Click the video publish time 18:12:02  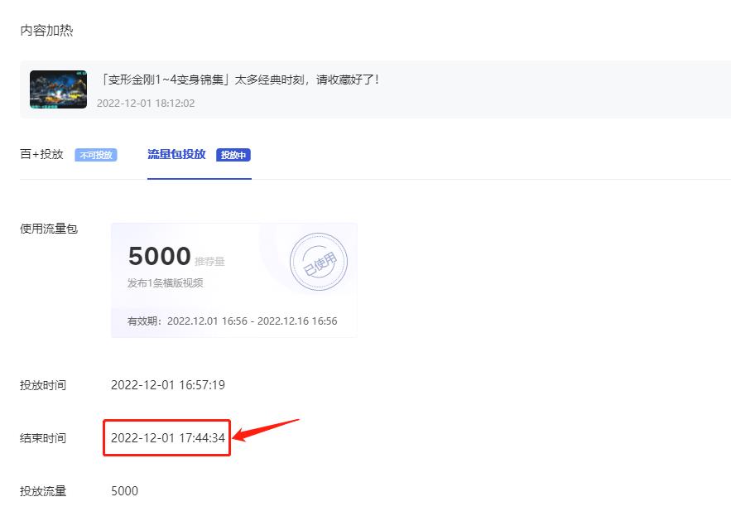[x=146, y=104]
